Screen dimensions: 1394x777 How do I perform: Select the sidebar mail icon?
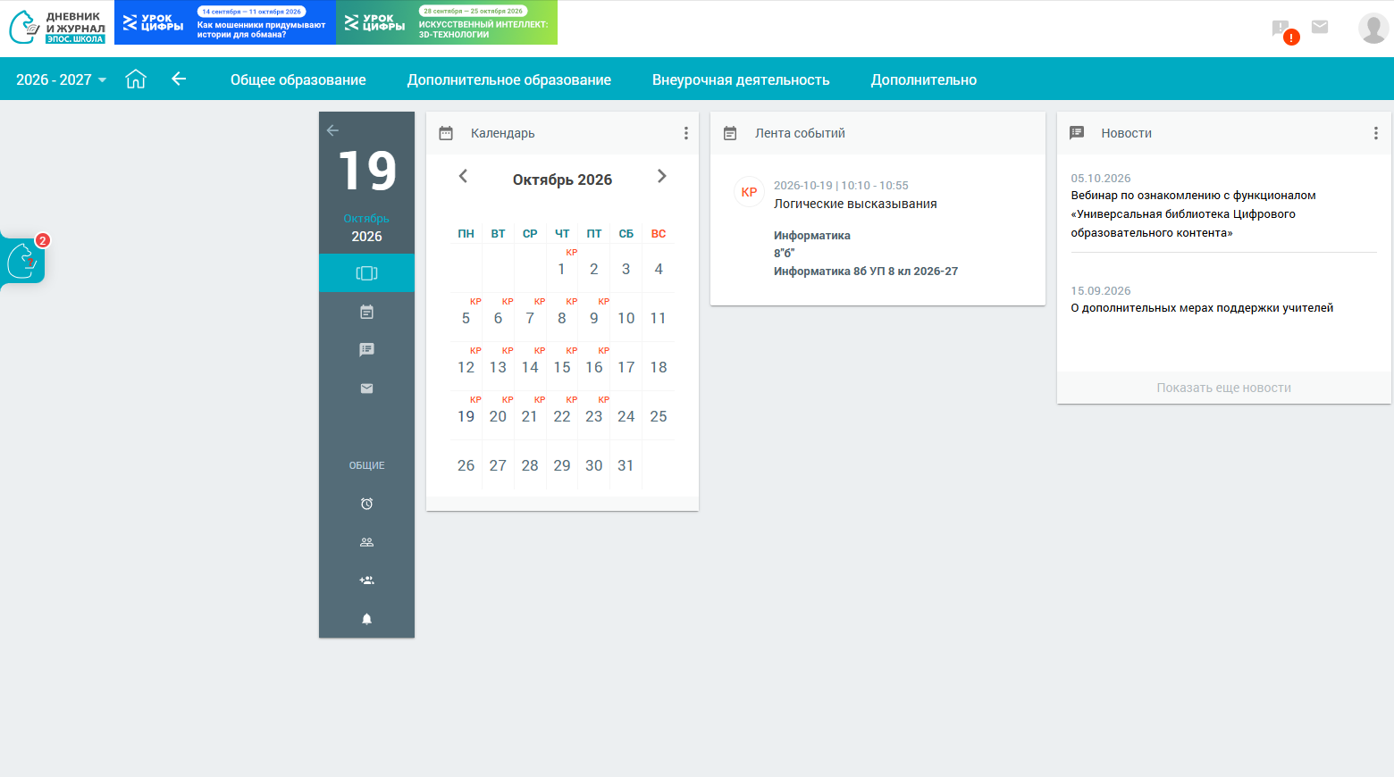[366, 388]
